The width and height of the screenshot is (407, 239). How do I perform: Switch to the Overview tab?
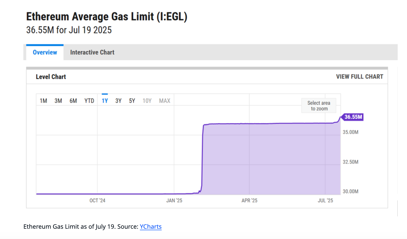coord(45,52)
